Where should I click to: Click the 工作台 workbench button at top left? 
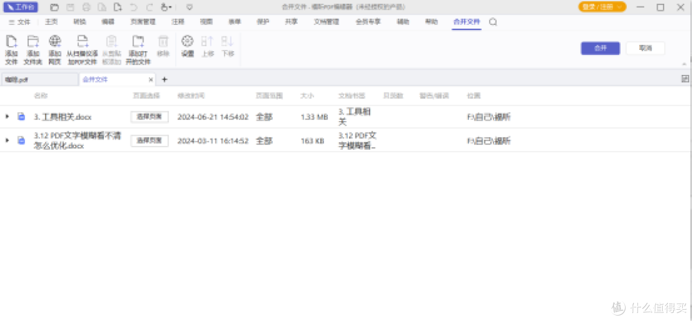[21, 7]
